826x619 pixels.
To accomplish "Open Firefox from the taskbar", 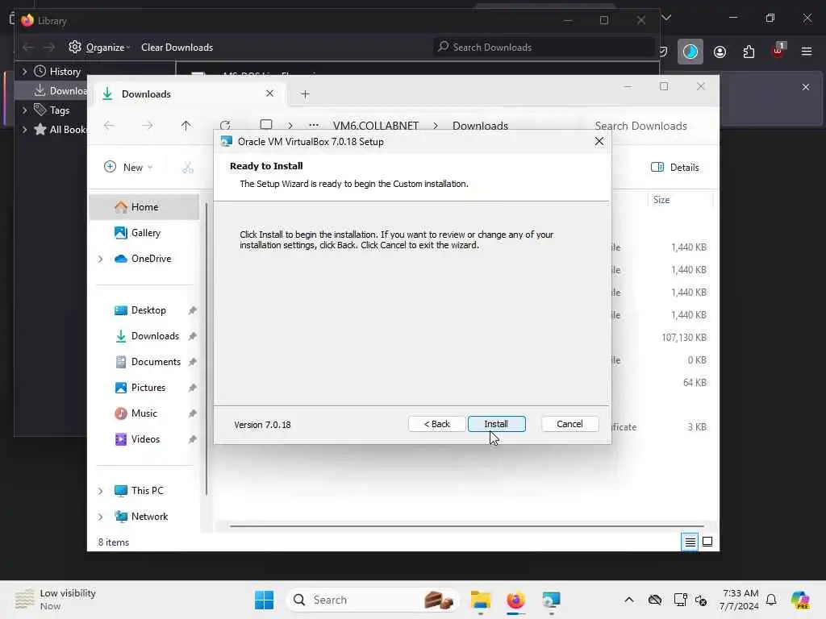I will pos(515,600).
